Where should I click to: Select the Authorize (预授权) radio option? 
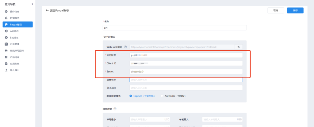[x=162, y=96]
